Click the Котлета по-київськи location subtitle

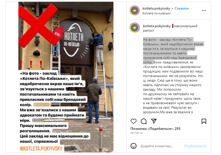[x=157, y=13]
